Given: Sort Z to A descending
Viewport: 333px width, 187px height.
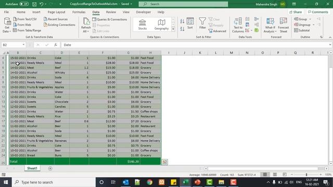Looking at the screenshot, I should (182, 29).
